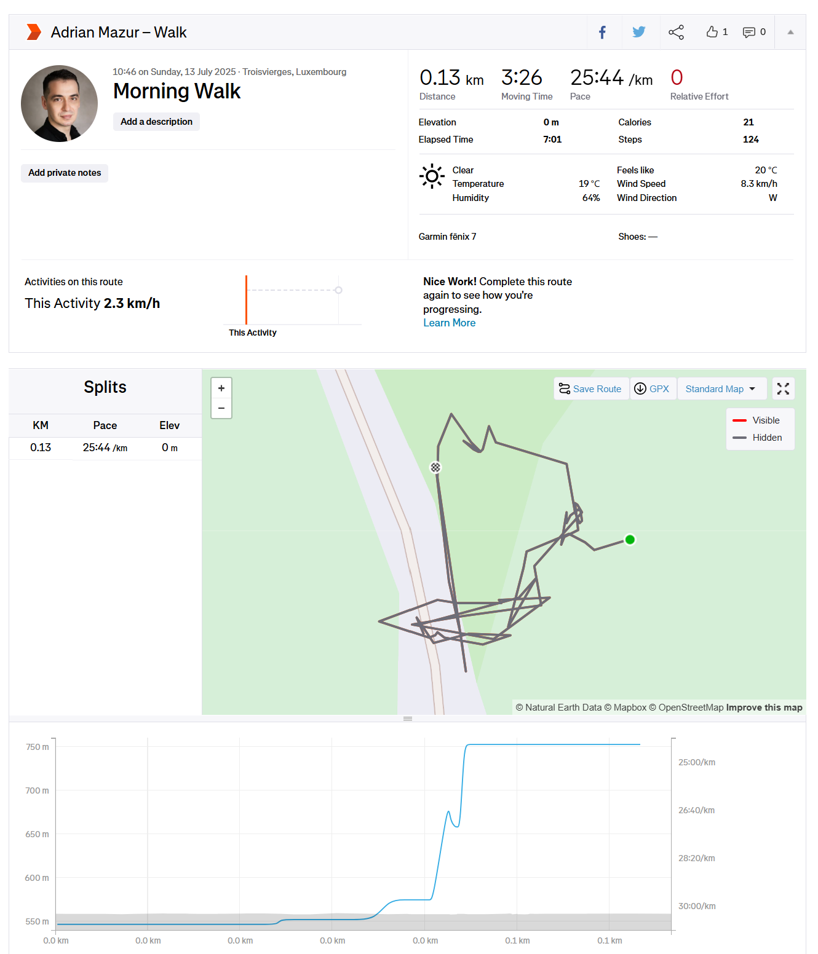Click Adrian Mazur's profile photo
The image size is (818, 954).
(60, 104)
